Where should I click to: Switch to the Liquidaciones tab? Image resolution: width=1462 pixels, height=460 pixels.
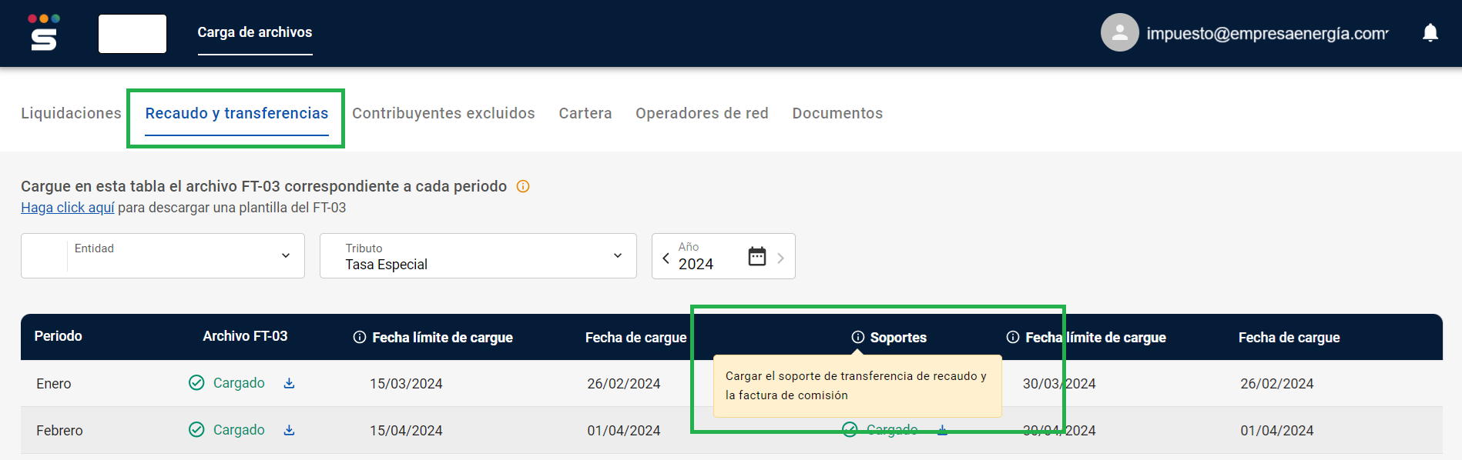(x=71, y=113)
